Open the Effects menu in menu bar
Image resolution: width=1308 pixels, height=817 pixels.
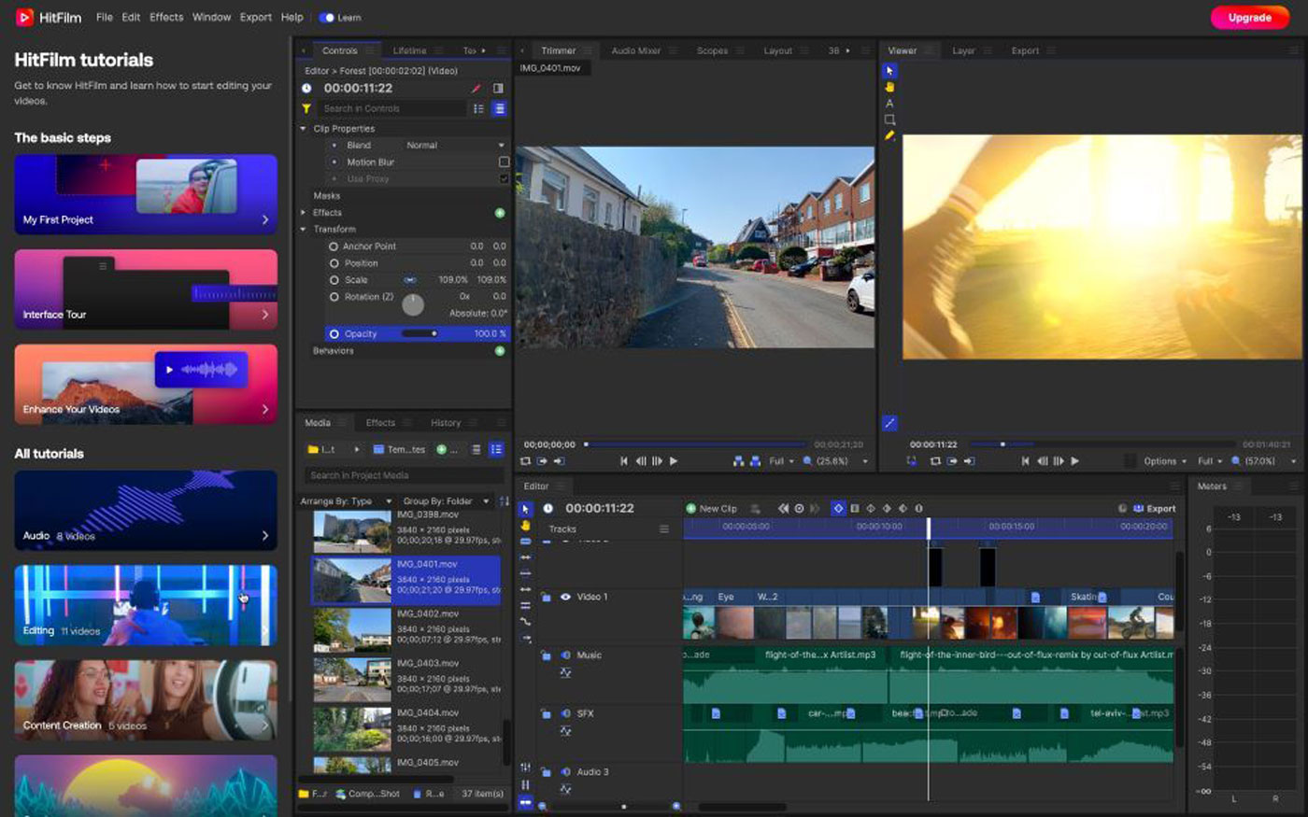(x=166, y=18)
